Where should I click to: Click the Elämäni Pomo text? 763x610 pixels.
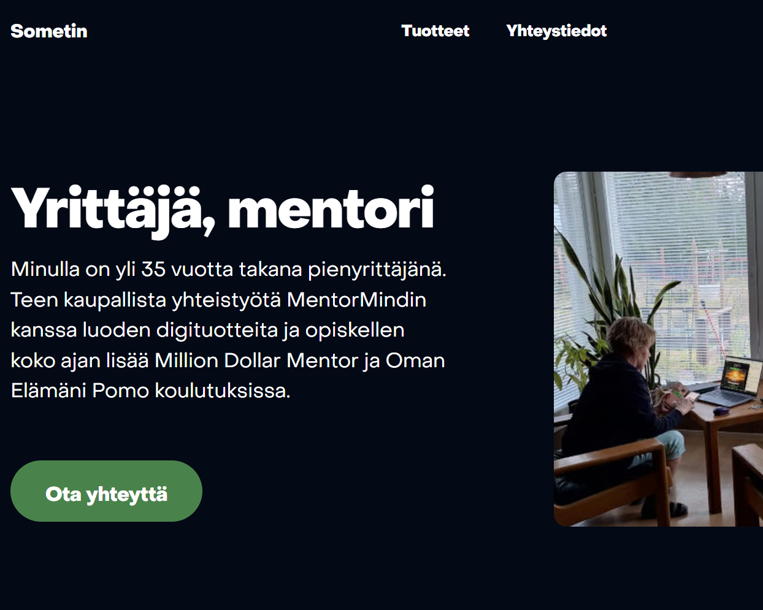80,391
